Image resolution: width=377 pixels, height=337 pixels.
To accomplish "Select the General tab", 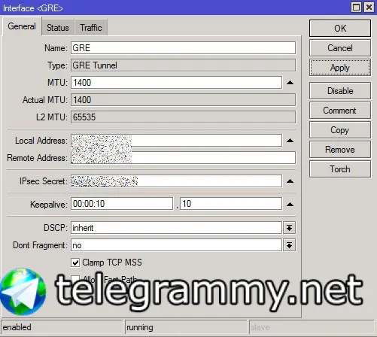I will 22,26.
